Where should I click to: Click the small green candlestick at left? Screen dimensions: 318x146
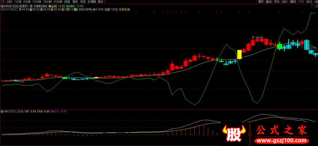65,78
